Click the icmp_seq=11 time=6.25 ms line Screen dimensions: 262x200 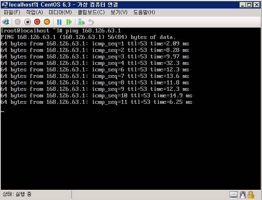coord(96,102)
